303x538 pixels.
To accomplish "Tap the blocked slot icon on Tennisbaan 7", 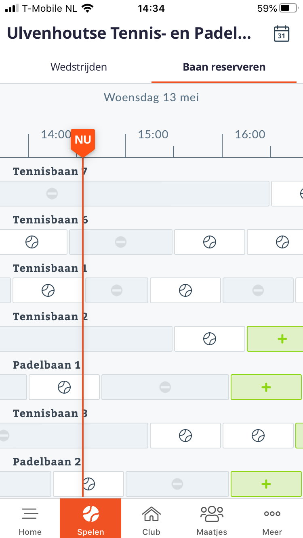I will click(52, 194).
